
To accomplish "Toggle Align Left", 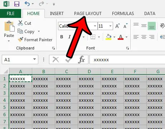I will [136, 37].
